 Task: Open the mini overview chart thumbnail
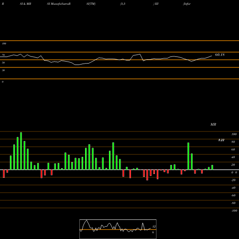coord(118,229)
